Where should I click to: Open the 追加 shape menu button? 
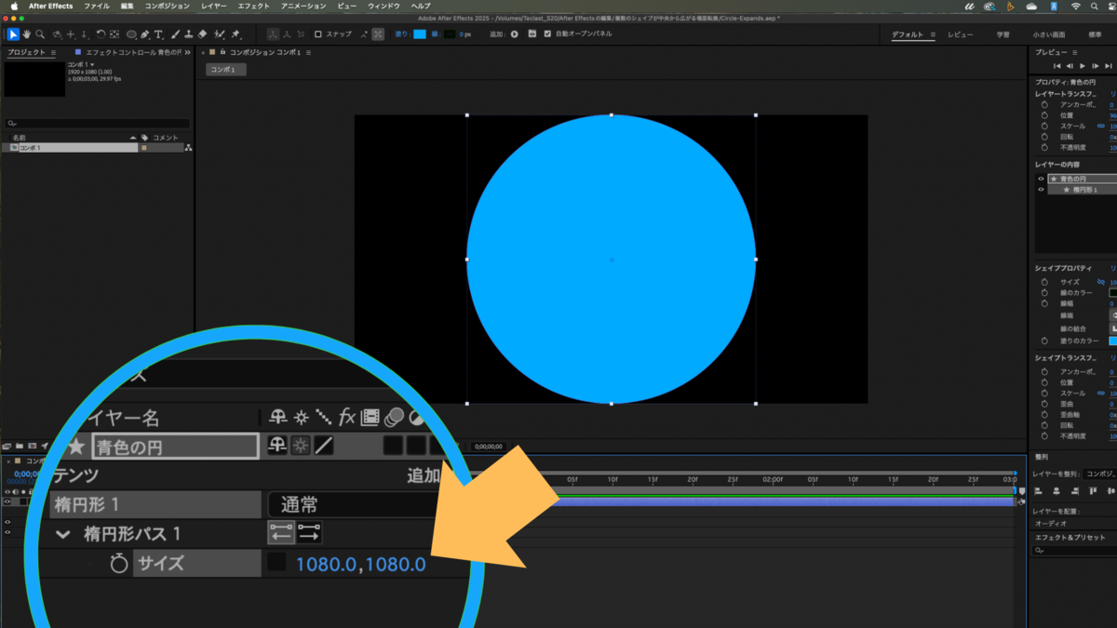coord(515,34)
